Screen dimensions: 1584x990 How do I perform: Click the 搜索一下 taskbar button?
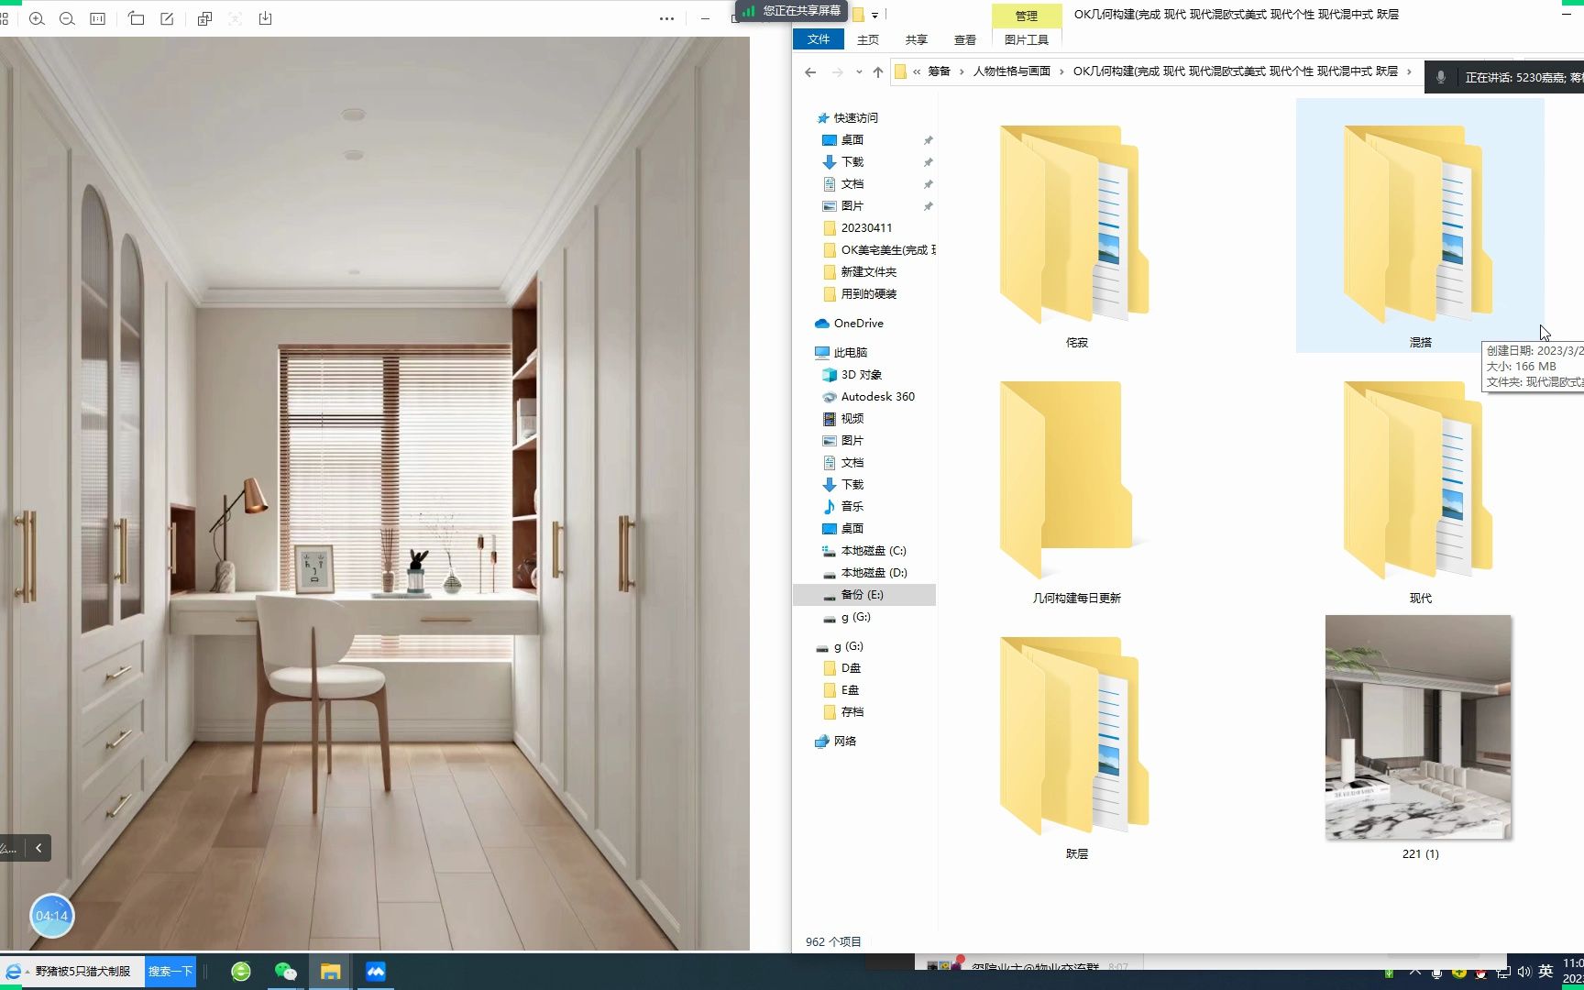click(170, 972)
